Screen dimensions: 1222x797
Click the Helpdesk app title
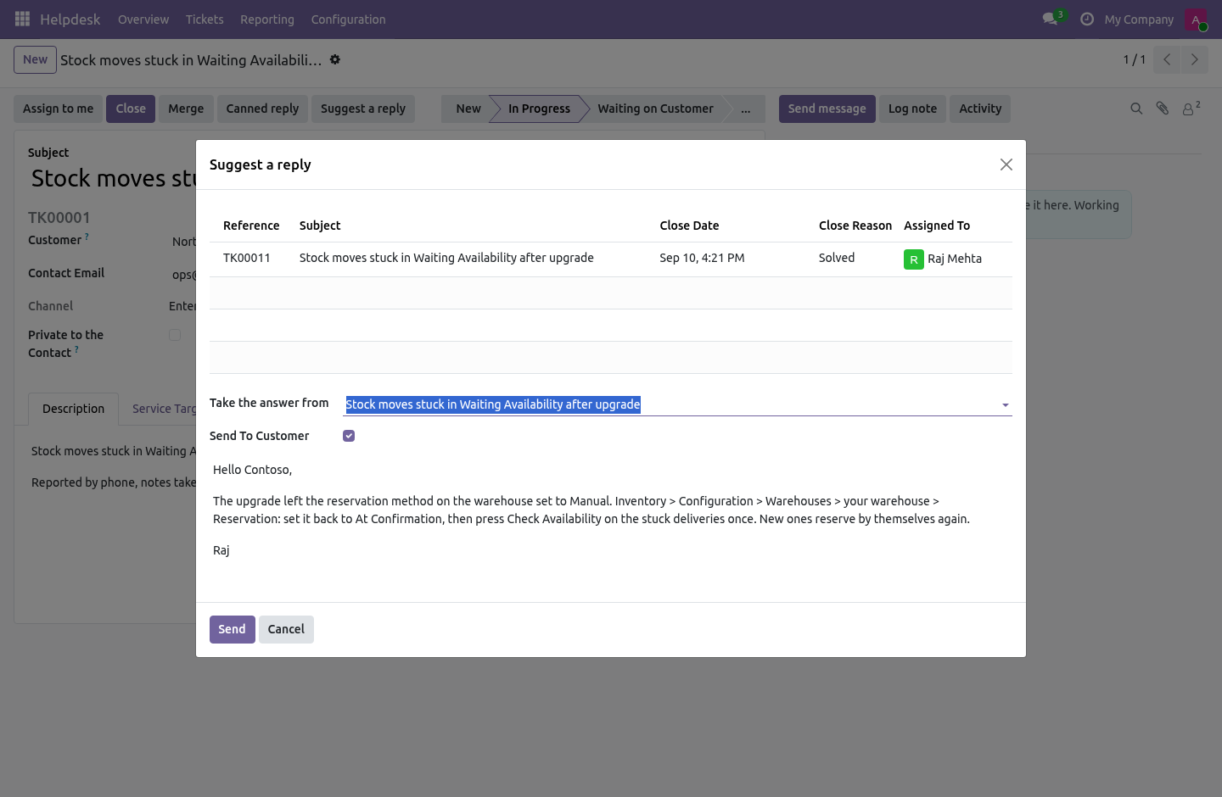coord(70,19)
